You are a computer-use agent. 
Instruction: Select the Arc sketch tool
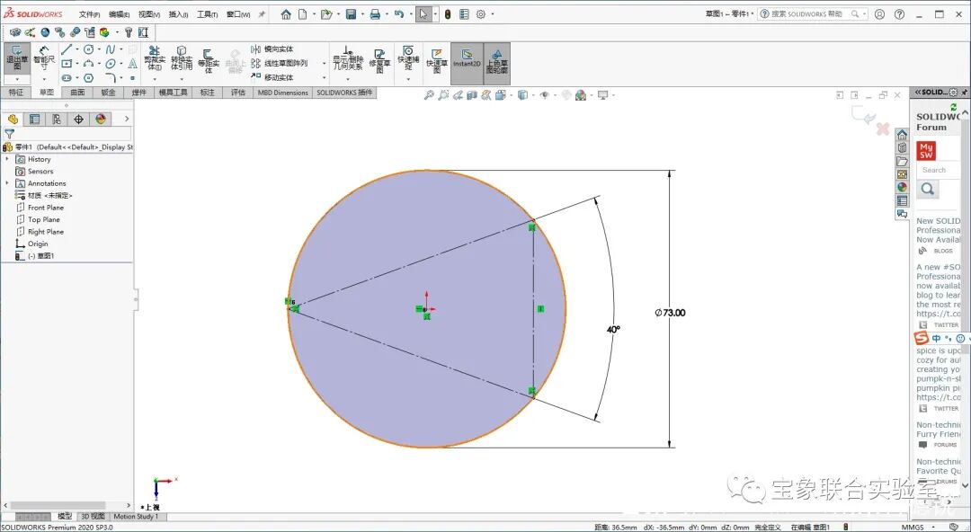pyautogui.click(x=88, y=63)
